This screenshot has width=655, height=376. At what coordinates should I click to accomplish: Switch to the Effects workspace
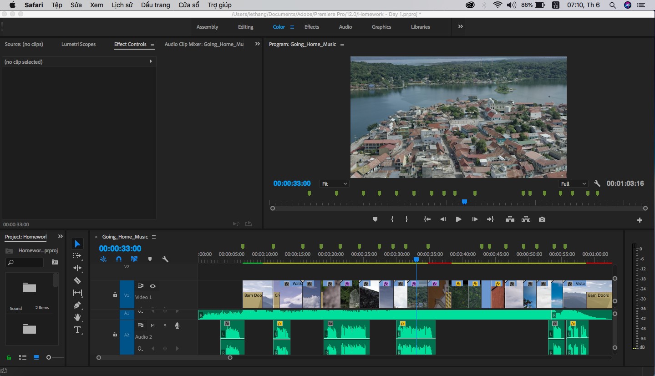pos(312,27)
